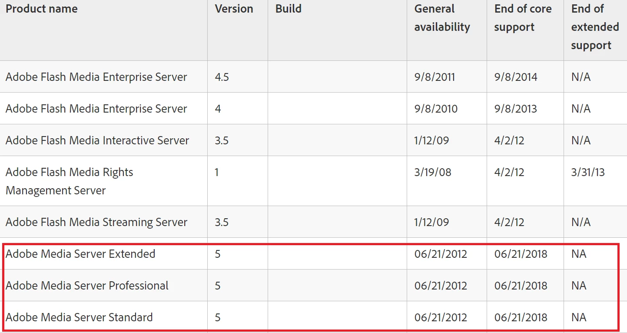Select 1/12/09 in the Interactive Server row
The height and width of the screenshot is (333, 627).
(431, 140)
